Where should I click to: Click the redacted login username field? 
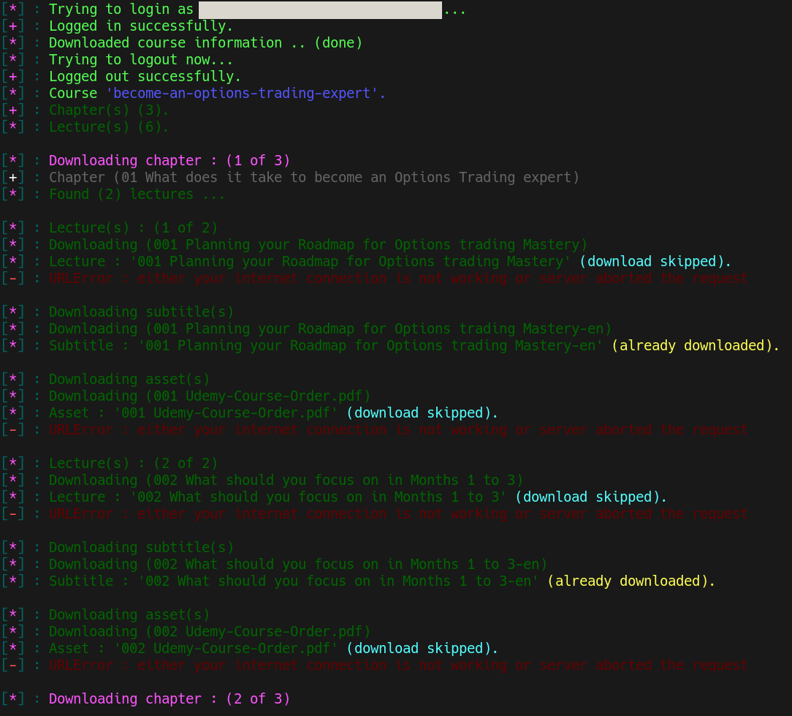(320, 10)
